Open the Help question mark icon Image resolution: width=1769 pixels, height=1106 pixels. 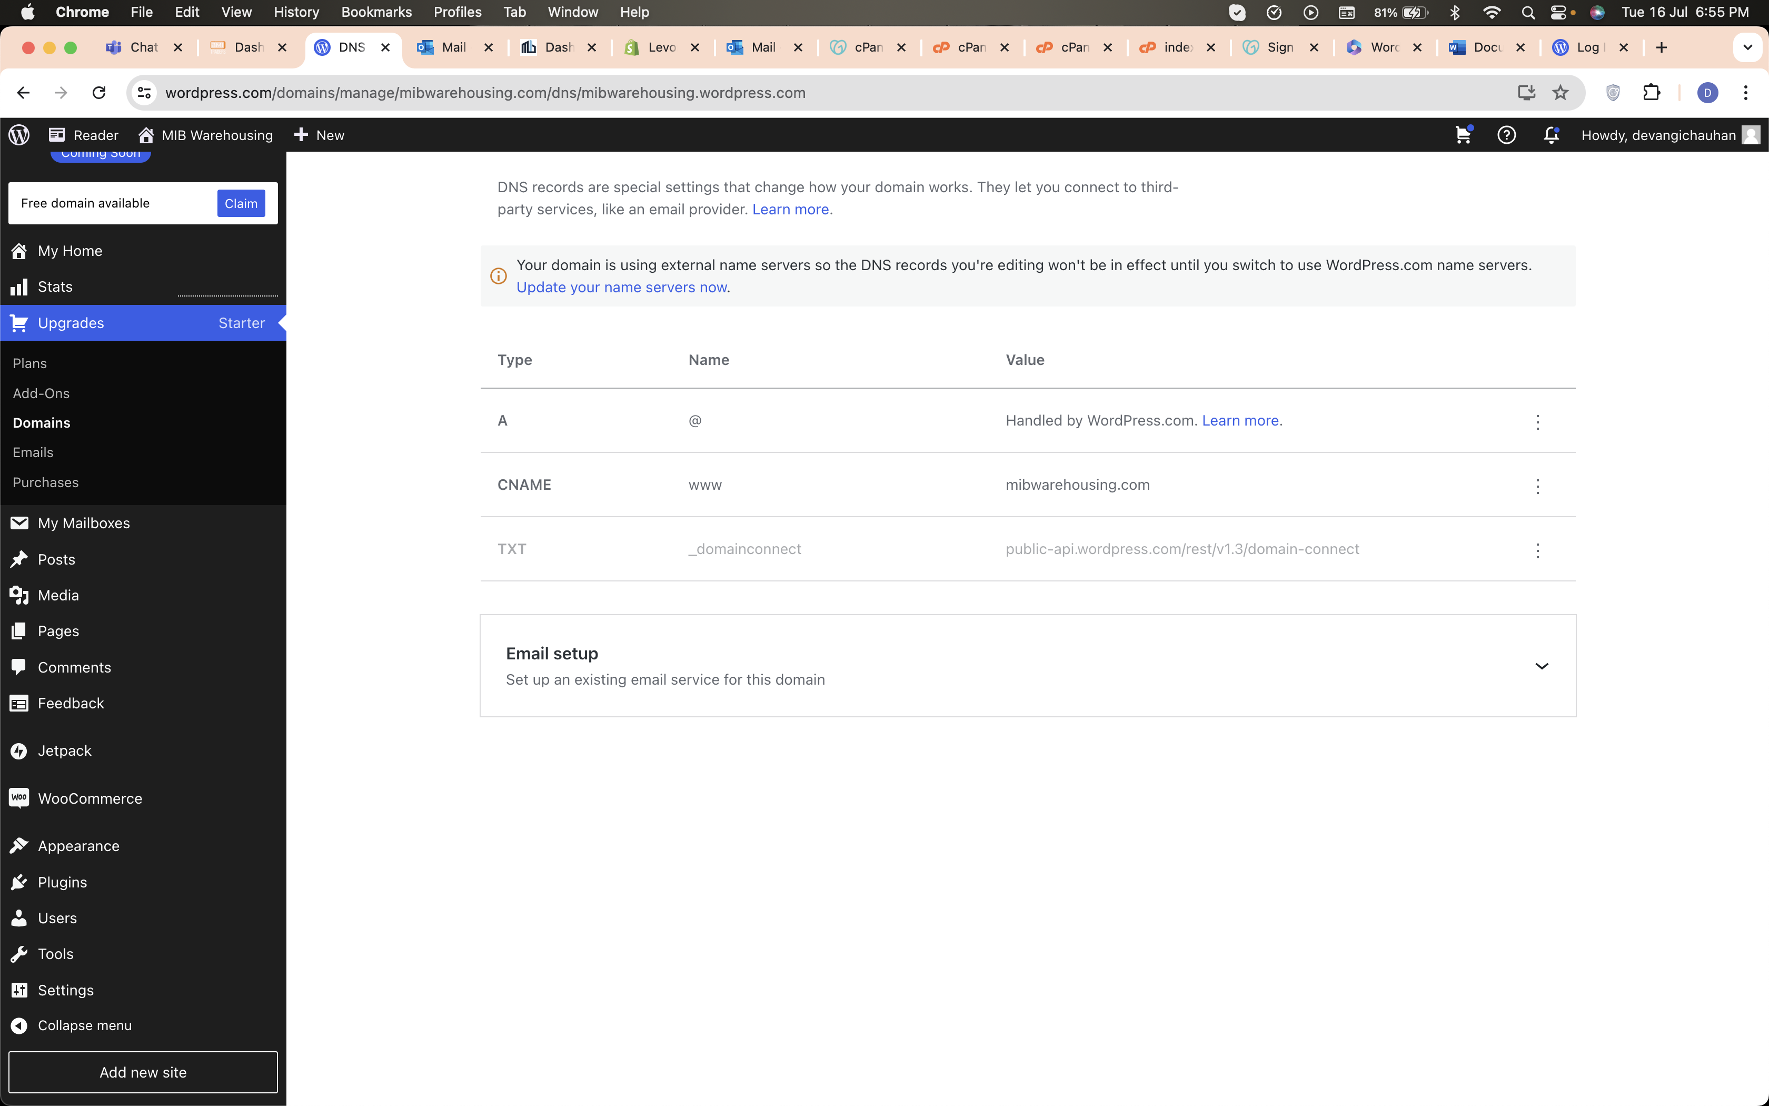pyautogui.click(x=1507, y=135)
